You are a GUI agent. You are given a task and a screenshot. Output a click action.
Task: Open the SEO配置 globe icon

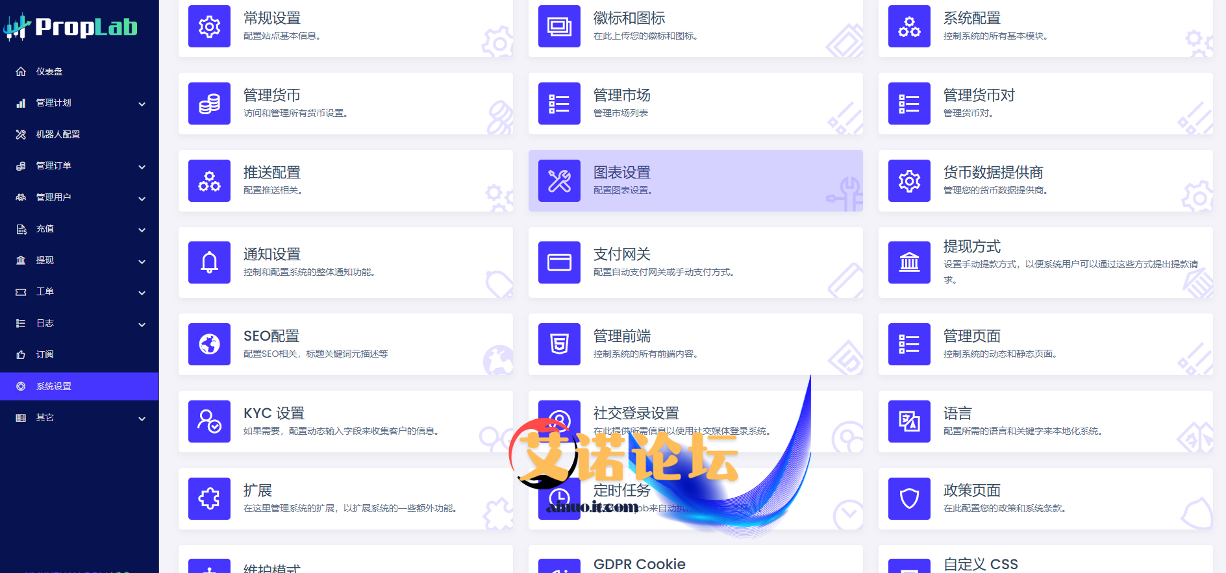tap(209, 345)
